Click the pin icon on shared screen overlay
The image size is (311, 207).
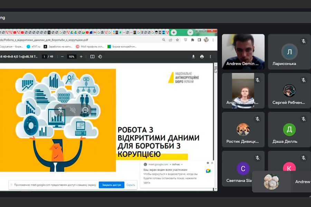click(x=60, y=110)
